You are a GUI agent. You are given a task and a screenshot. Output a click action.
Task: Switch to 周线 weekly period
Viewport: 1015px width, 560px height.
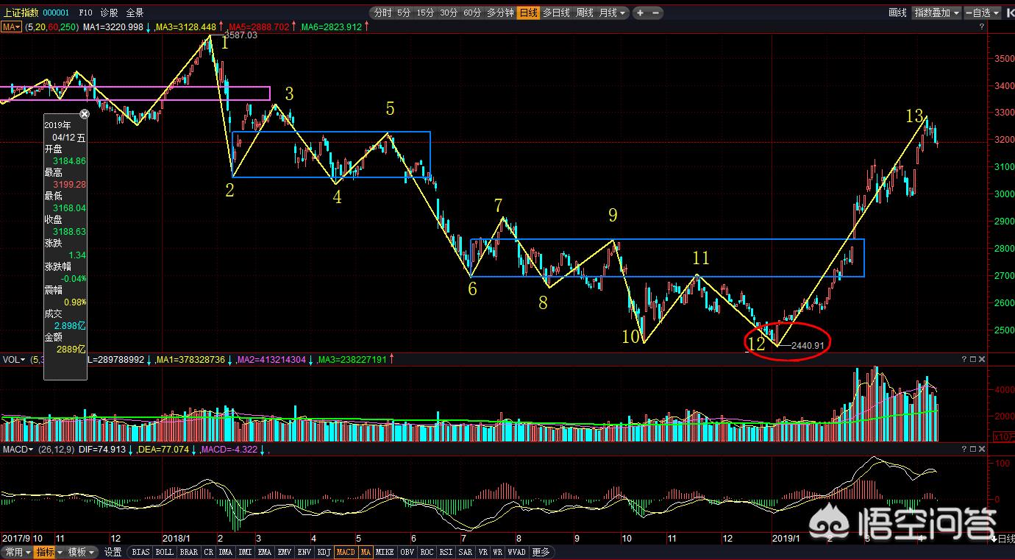pos(584,13)
